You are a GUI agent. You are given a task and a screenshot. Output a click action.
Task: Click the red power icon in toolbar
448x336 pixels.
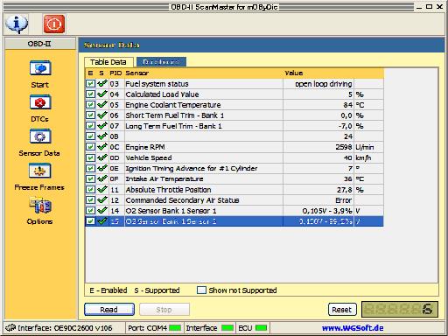tap(54, 24)
